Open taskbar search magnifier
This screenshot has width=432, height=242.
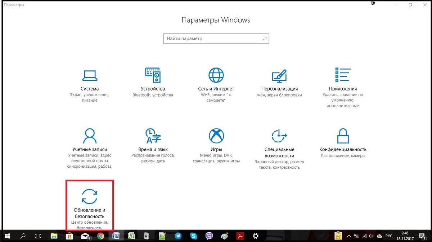click(23, 236)
